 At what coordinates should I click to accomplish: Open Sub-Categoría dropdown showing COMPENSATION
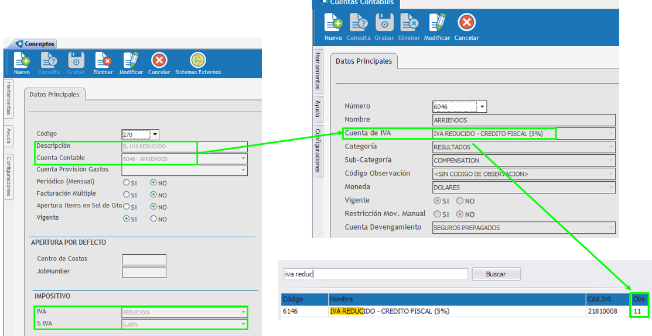(x=611, y=161)
